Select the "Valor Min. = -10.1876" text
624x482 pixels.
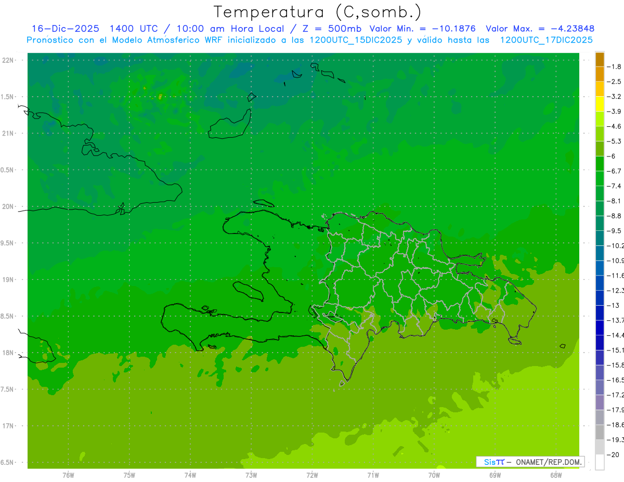(422, 29)
